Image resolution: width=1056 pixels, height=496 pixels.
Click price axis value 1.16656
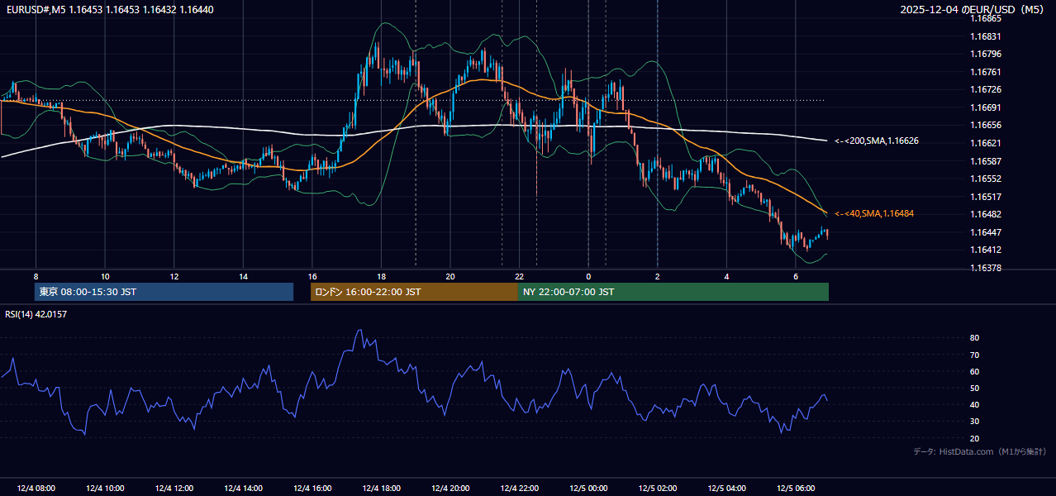tap(987, 125)
